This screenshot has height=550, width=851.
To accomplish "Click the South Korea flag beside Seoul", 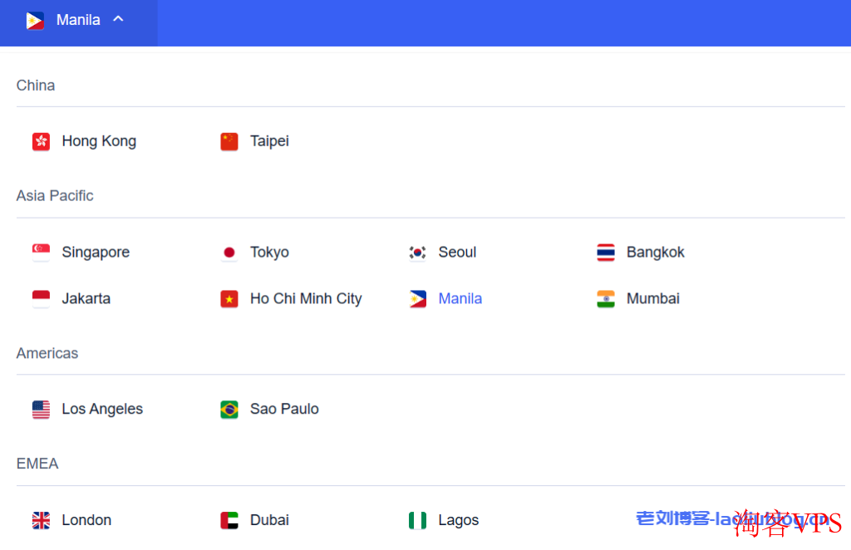I will pyautogui.click(x=417, y=253).
